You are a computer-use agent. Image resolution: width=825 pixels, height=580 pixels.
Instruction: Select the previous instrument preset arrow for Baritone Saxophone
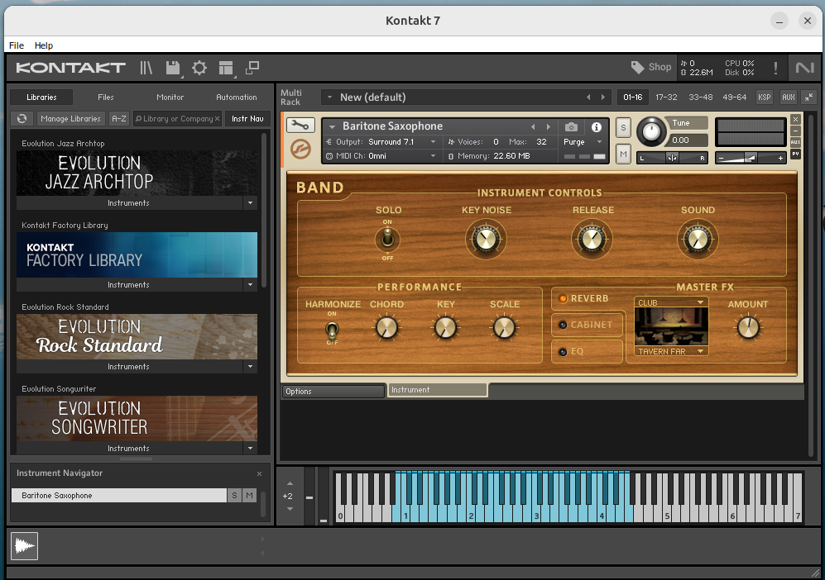pyautogui.click(x=533, y=126)
